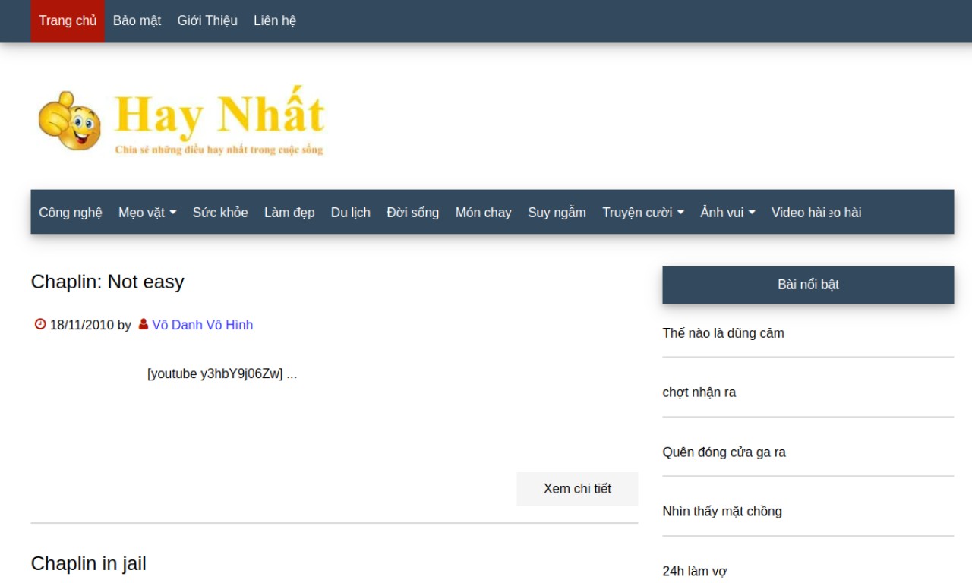This screenshot has height=583, width=972.
Task: Open featured post Nhìn thấy mặt chồng
Action: pos(722,512)
